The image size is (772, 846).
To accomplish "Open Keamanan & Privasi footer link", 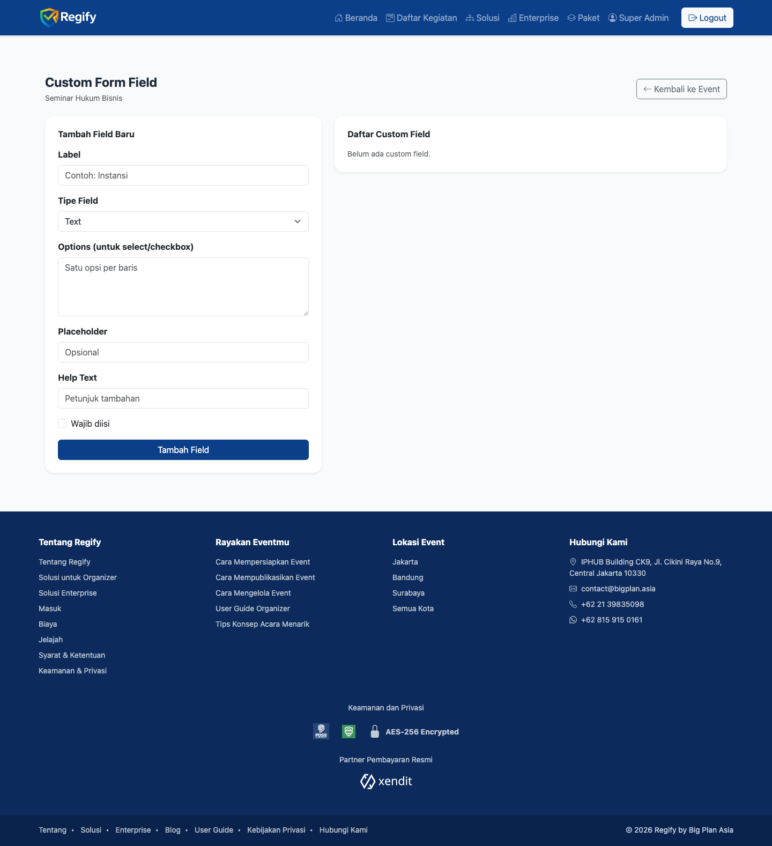I will [x=72, y=671].
